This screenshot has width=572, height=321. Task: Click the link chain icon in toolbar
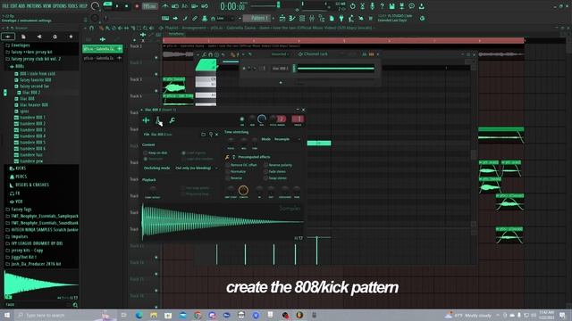[x=195, y=18]
